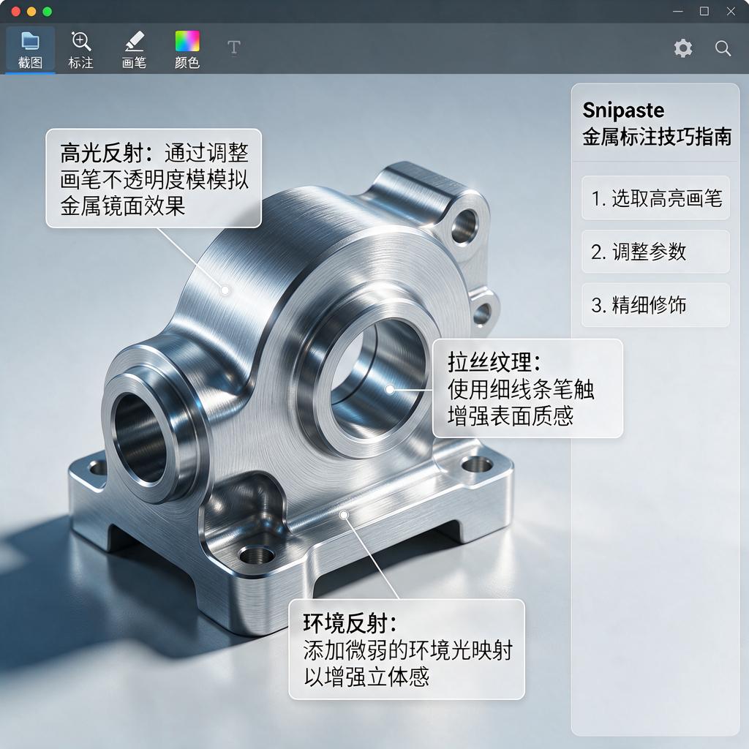749x749 pixels.
Task: Open the 颜色 color picker swatch
Action: tap(187, 50)
